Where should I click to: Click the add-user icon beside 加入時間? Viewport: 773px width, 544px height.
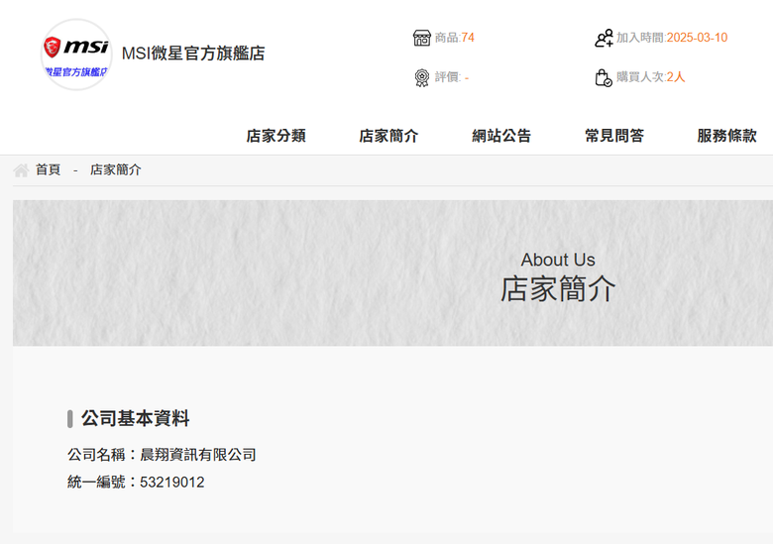click(x=604, y=38)
